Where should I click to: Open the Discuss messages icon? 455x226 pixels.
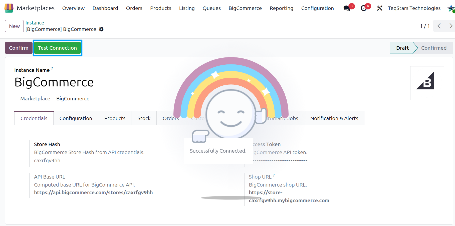click(x=347, y=8)
